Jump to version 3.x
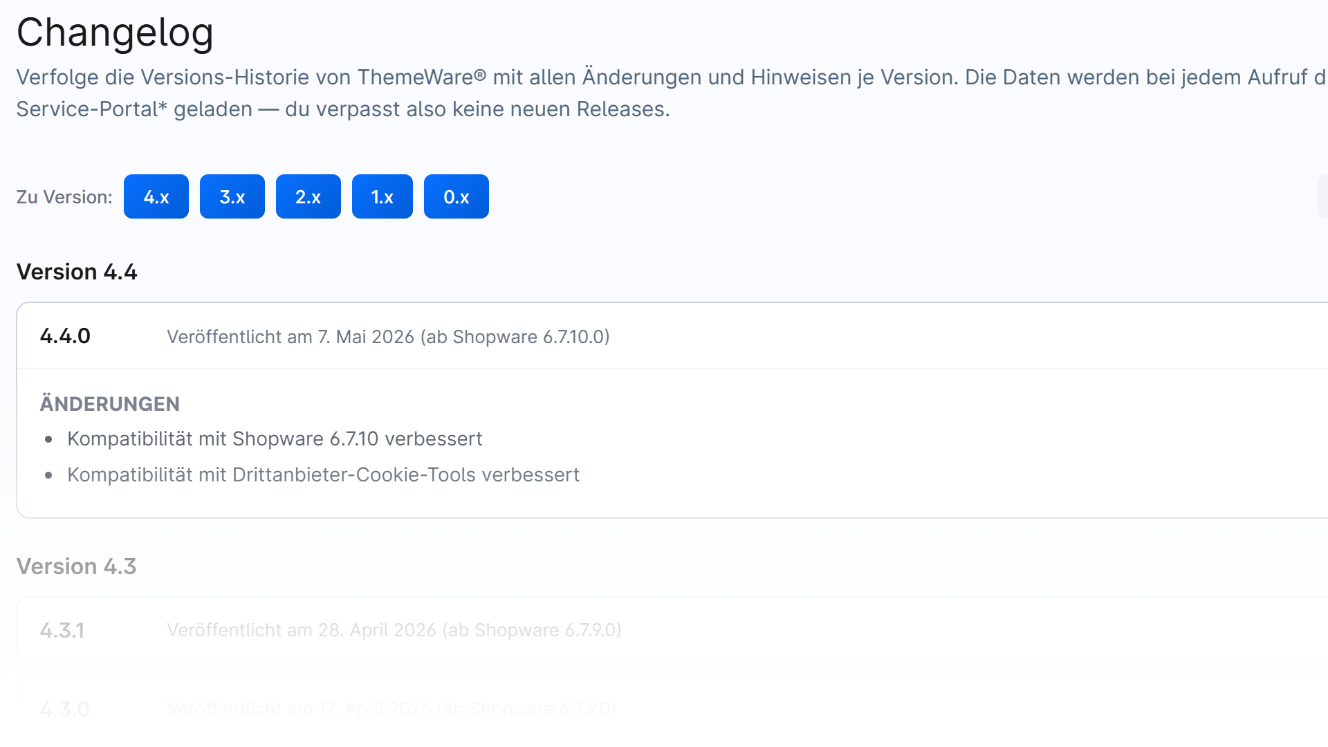 [232, 196]
